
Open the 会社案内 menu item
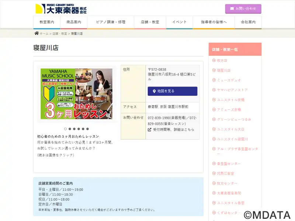point(248,22)
